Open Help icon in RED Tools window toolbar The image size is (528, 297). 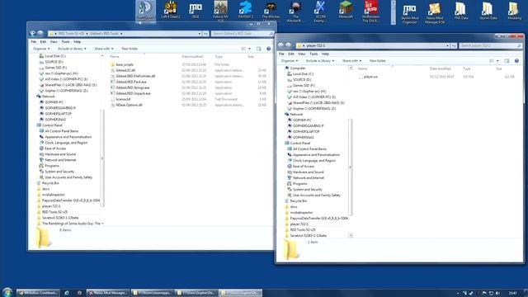click(268, 49)
